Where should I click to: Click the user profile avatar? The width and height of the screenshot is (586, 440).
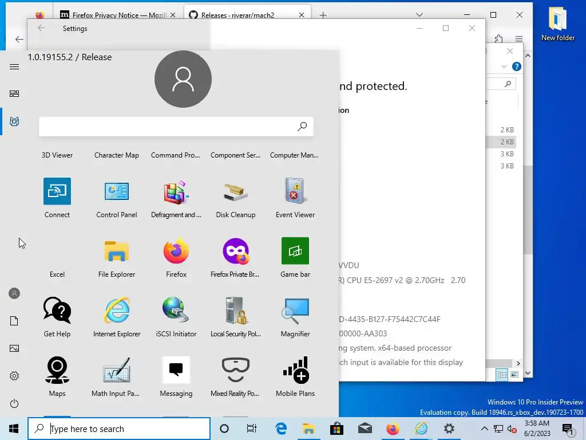click(183, 79)
